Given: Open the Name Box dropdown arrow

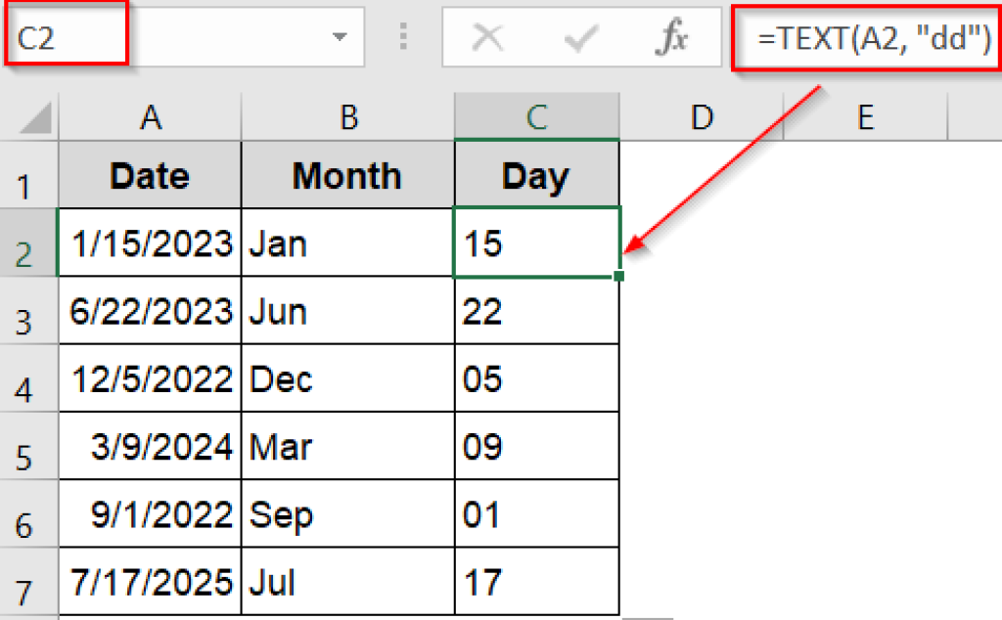Looking at the screenshot, I should (x=341, y=37).
